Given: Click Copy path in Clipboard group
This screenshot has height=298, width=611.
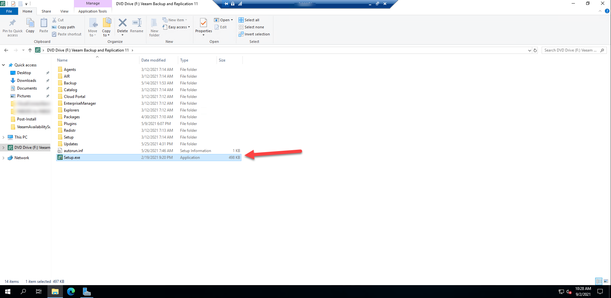Looking at the screenshot, I should coord(64,27).
